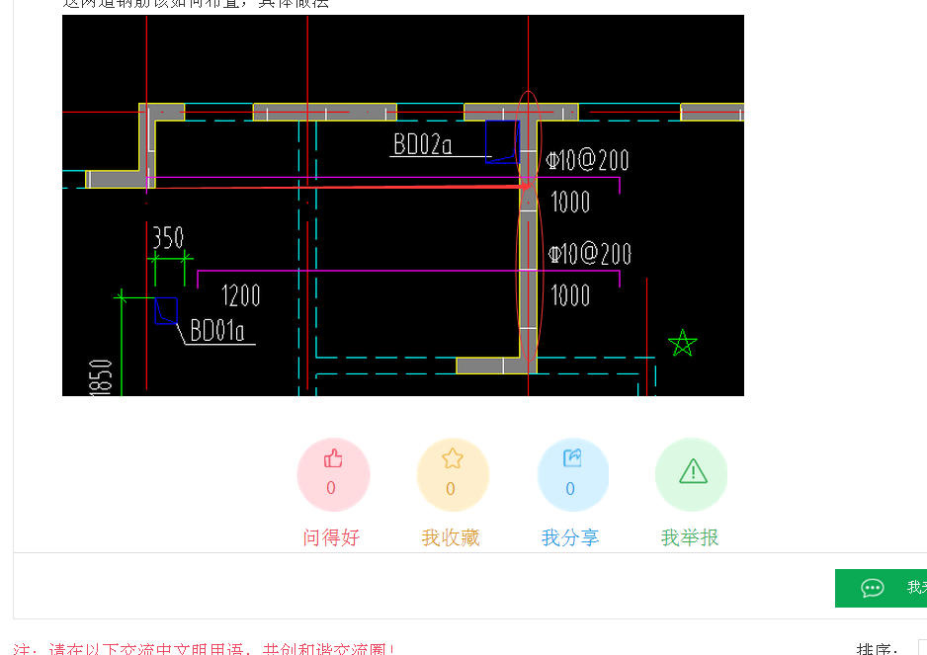The height and width of the screenshot is (655, 927).
Task: Click the 我举报 label
Action: click(690, 538)
